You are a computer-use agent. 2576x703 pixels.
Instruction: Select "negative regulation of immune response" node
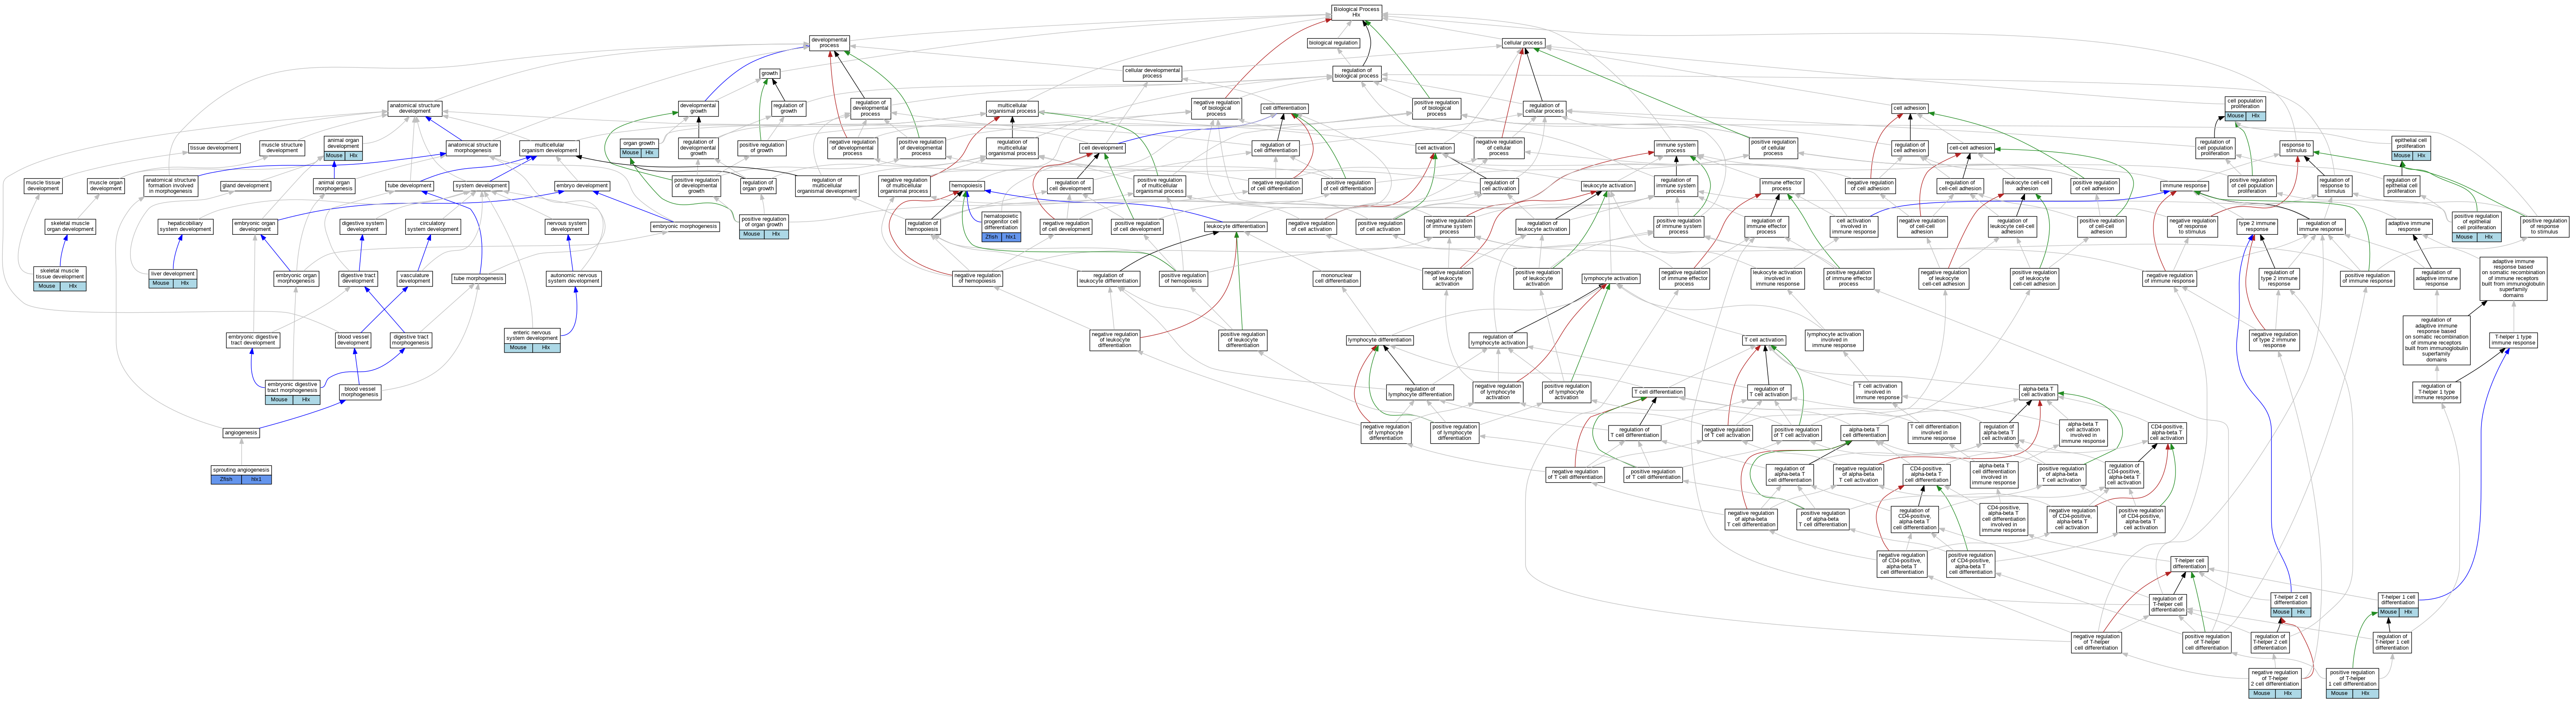click(x=2169, y=278)
